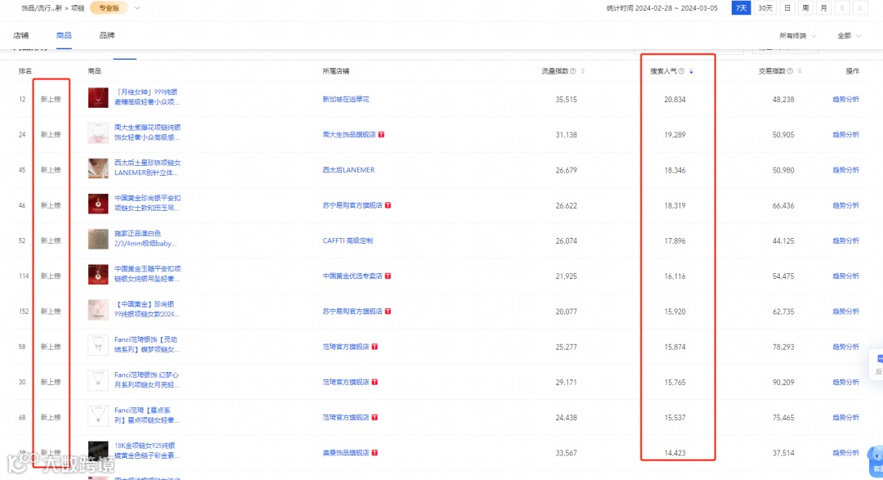Open 趋势分析 for rank 58 product
This screenshot has height=480, width=883.
pyautogui.click(x=846, y=347)
